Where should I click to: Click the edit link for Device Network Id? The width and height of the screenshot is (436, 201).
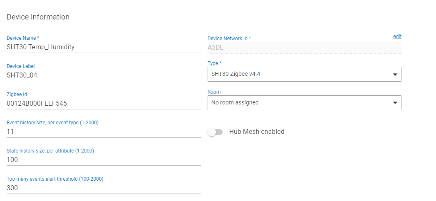tap(397, 36)
